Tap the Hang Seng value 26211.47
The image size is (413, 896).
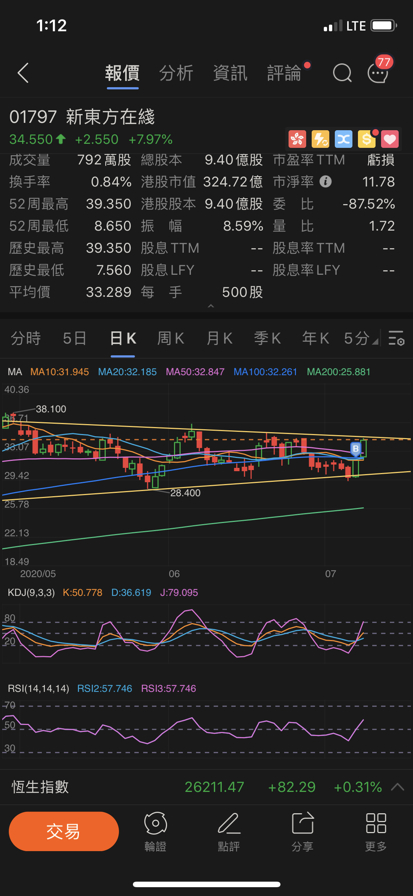pyautogui.click(x=214, y=787)
